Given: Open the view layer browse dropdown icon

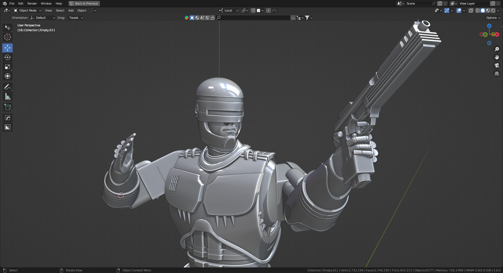Looking at the screenshot, I should coord(454,3).
